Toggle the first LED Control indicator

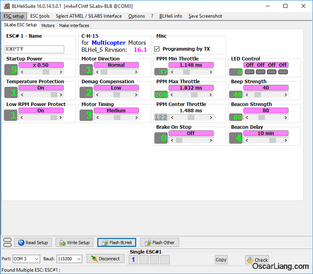click(x=250, y=72)
